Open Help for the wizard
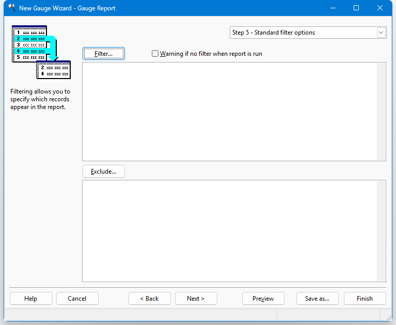 pyautogui.click(x=31, y=299)
